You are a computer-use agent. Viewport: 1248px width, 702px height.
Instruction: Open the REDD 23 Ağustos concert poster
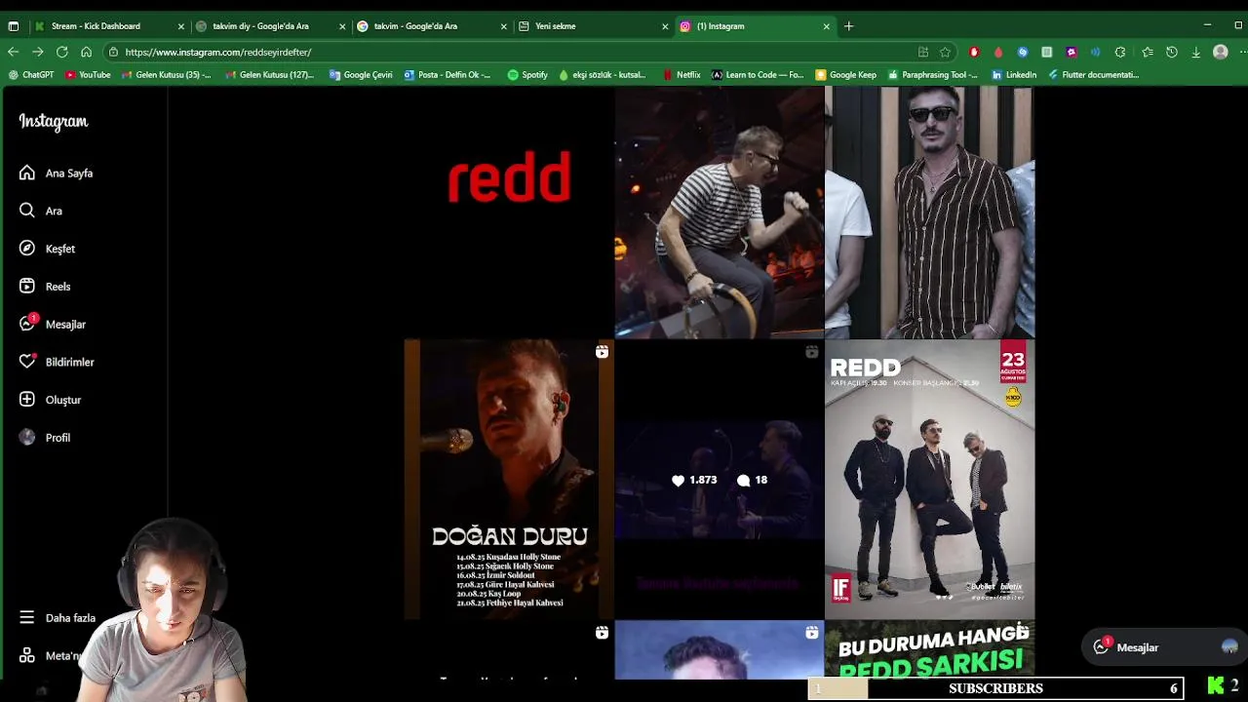pyautogui.click(x=929, y=479)
